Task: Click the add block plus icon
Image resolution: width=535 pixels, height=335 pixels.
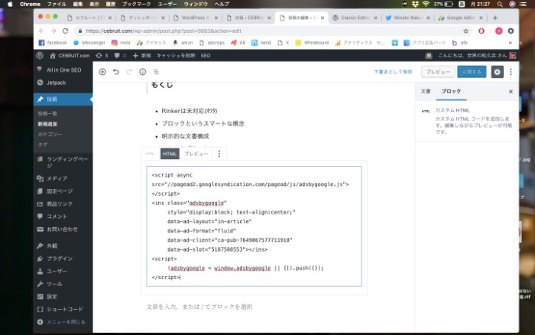Action: [x=102, y=71]
